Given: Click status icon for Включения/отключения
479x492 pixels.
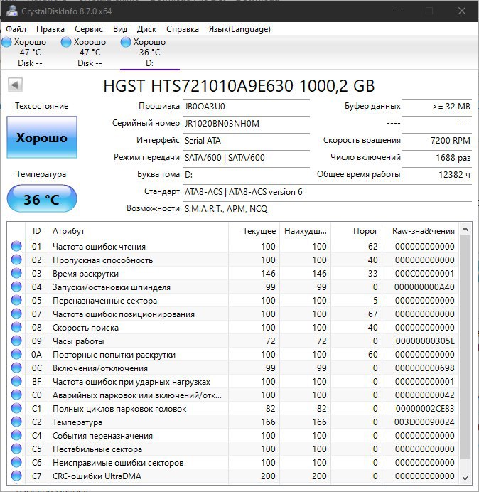Looking at the screenshot, I should [x=16, y=368].
